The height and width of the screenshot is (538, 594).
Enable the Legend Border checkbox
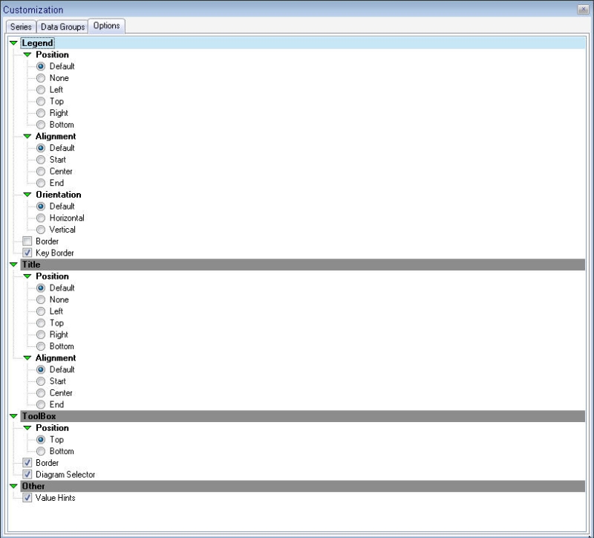tap(27, 242)
